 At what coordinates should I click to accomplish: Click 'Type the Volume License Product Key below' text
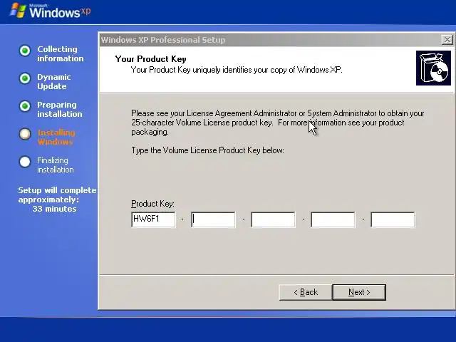click(207, 150)
